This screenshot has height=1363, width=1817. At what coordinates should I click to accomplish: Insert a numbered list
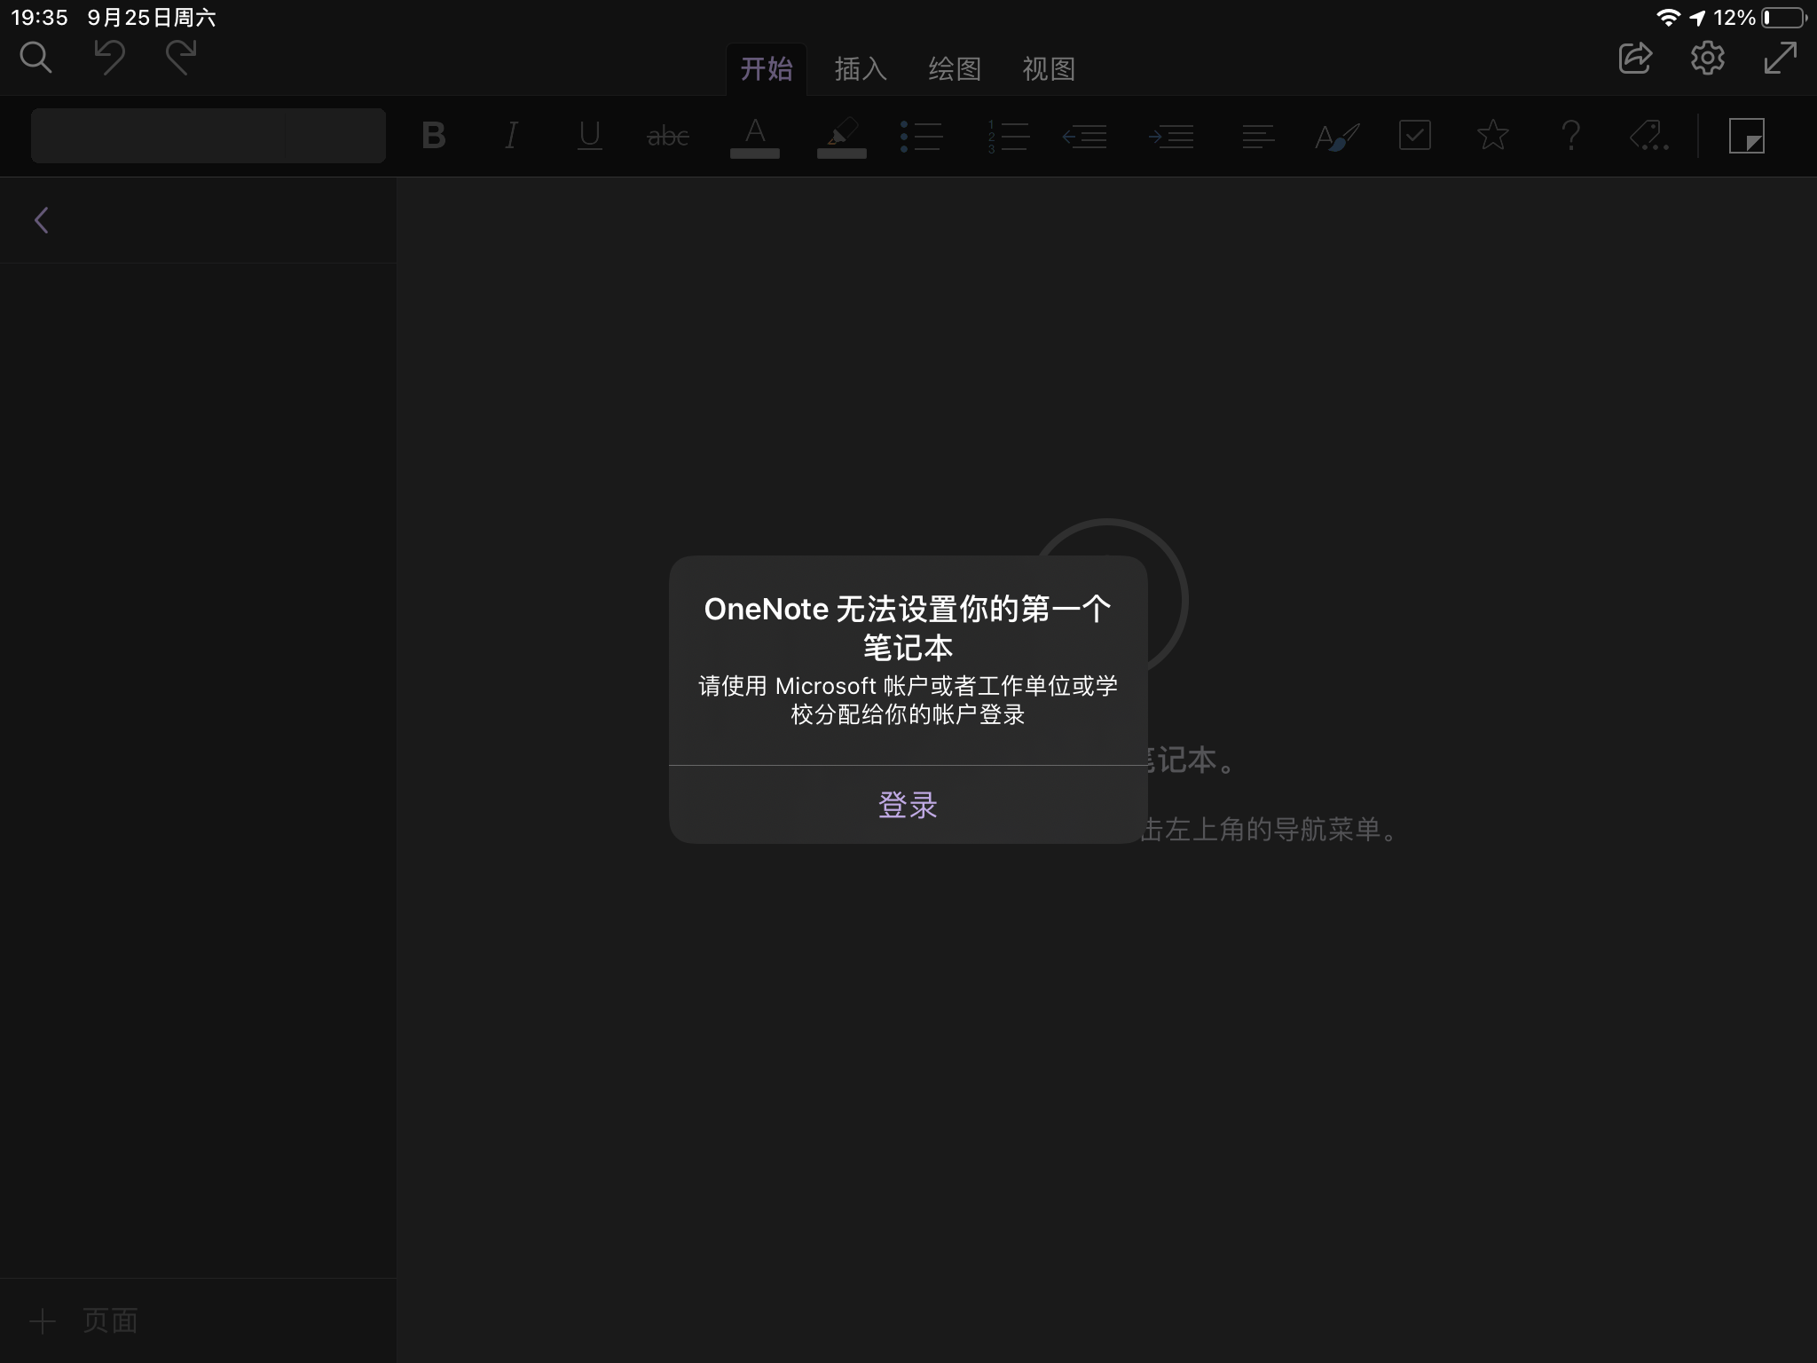1008,136
